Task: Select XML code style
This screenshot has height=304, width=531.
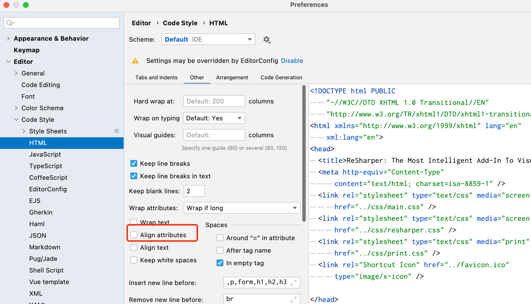Action: pyautogui.click(x=35, y=293)
